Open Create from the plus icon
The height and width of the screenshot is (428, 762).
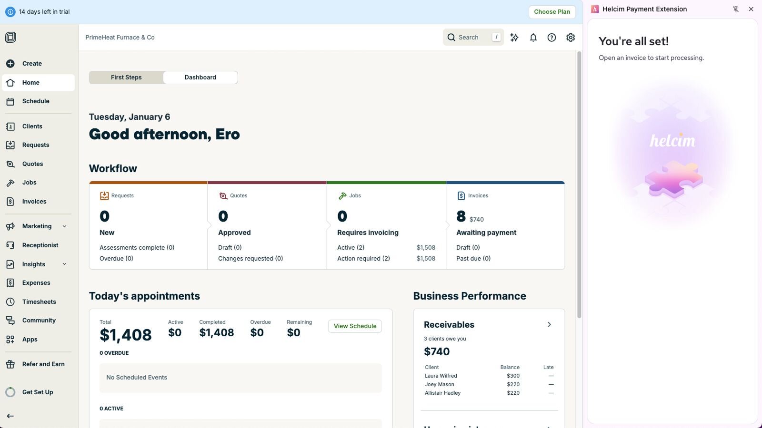click(10, 64)
